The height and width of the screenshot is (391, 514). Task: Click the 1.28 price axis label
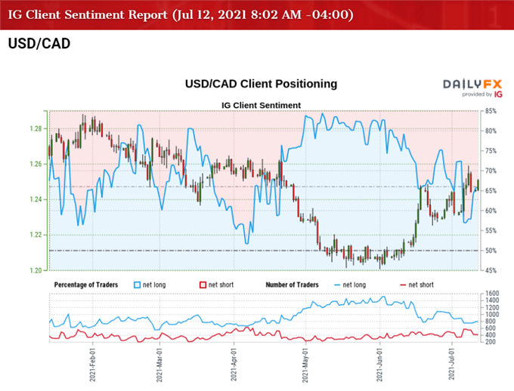tap(36, 128)
